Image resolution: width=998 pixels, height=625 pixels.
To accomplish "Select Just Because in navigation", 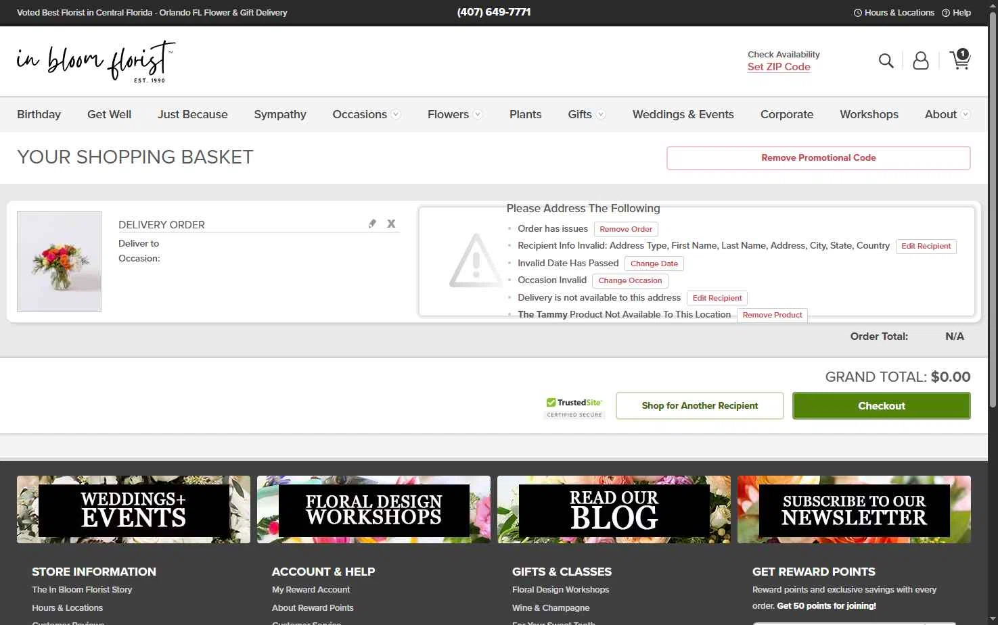I will coord(193,114).
